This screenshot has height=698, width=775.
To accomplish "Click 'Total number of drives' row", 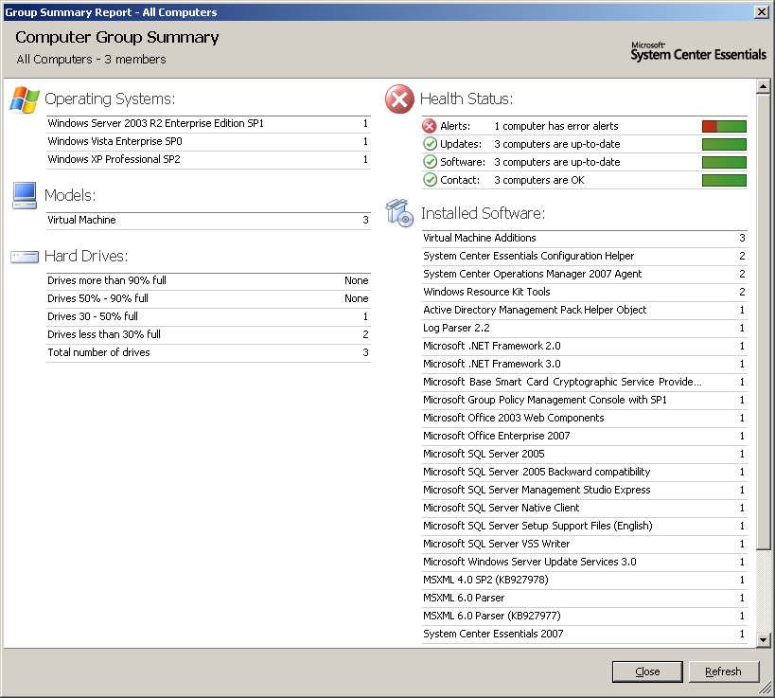I will 208,352.
